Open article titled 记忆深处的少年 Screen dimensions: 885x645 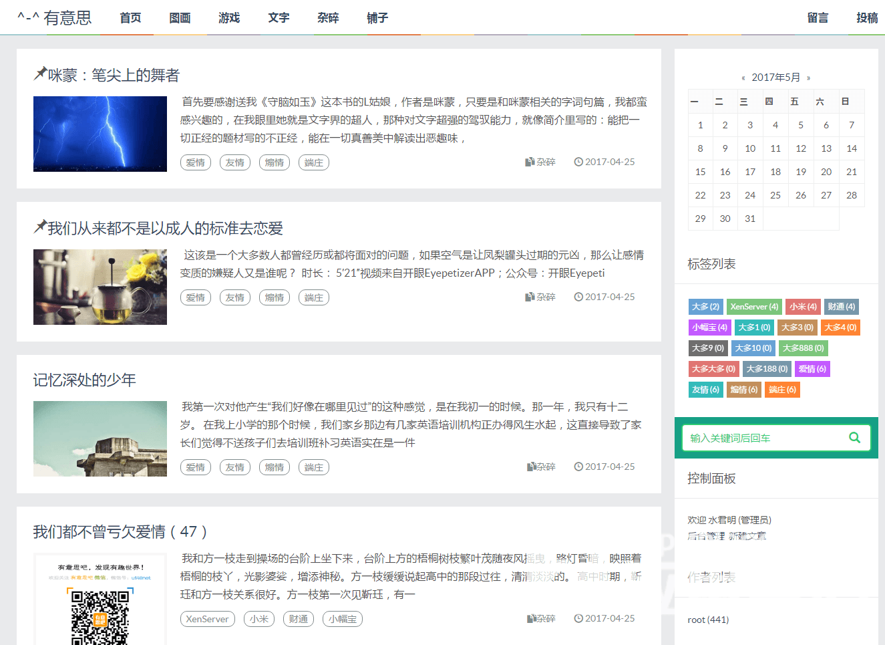pos(85,380)
